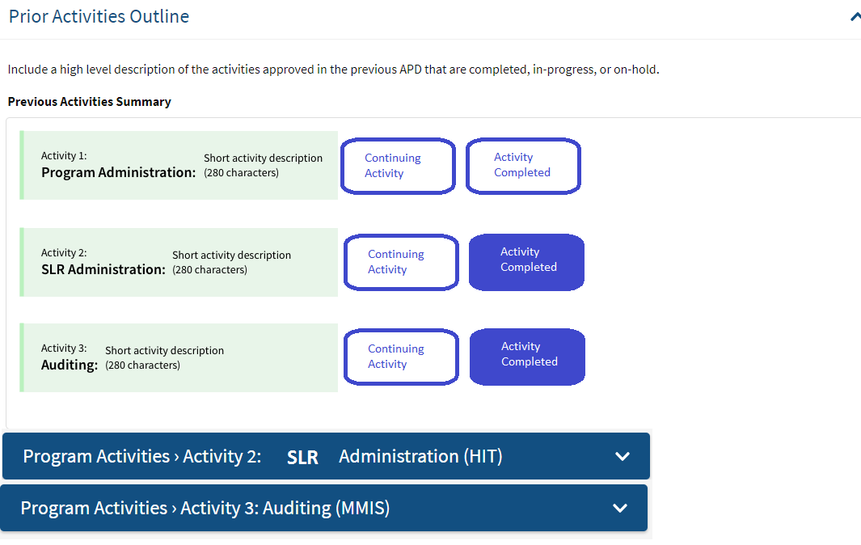Click the Prior Activities Outline heading
The height and width of the screenshot is (545, 861).
98,15
